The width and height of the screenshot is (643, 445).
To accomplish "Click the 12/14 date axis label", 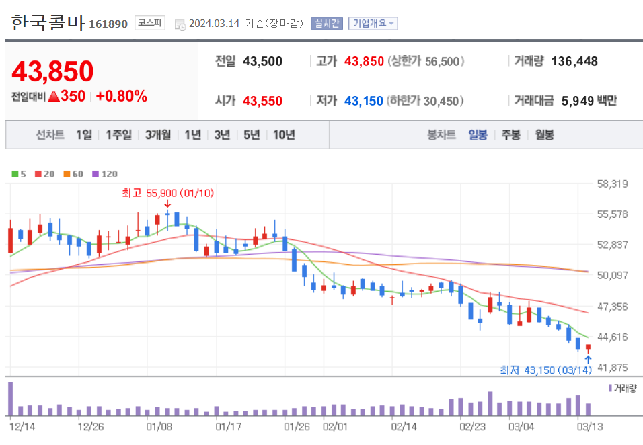I will (22, 427).
